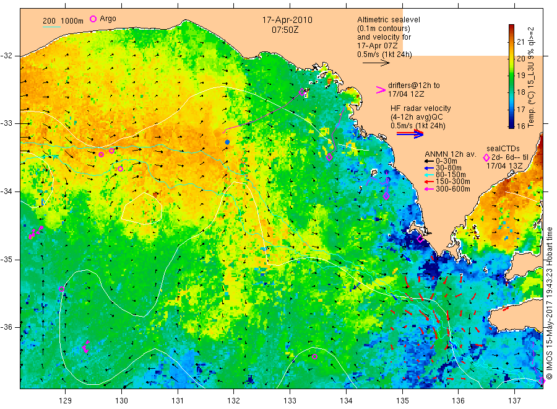
Task: Click the seal diamond near 135.3°E, -34.7
Action: 420,239
